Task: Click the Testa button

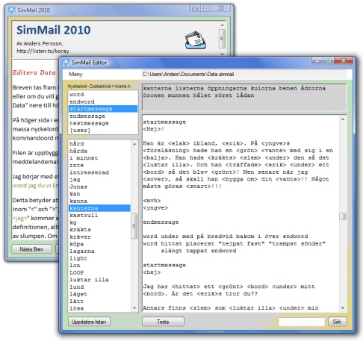Action: [x=163, y=322]
